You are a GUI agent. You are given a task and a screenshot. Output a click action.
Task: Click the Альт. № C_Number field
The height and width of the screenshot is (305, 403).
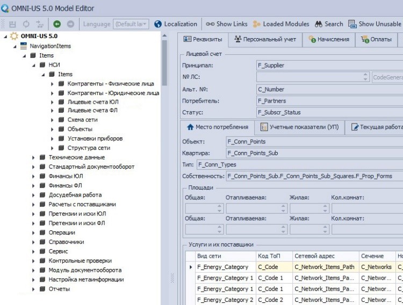[x=329, y=90]
